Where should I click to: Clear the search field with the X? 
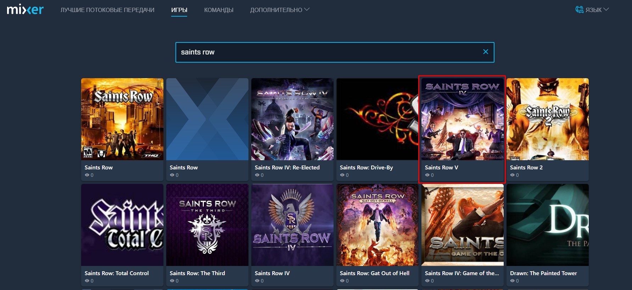(x=486, y=52)
